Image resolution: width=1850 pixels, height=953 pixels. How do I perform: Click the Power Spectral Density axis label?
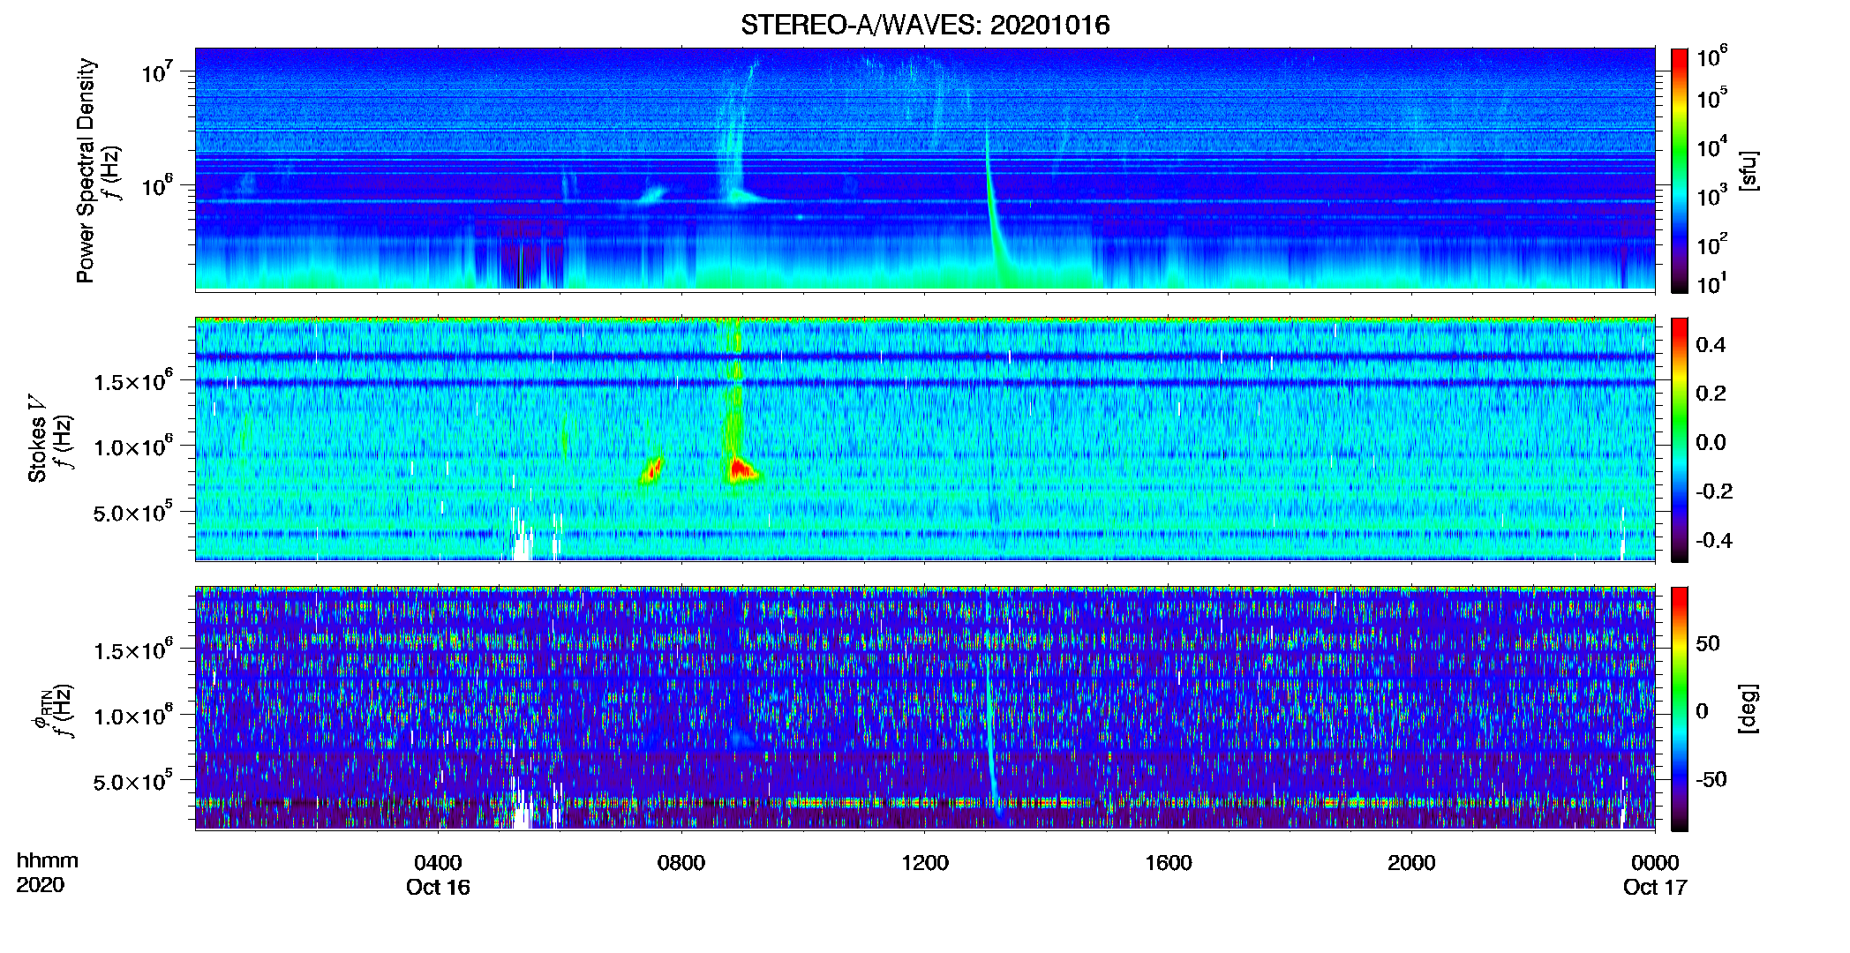click(86, 170)
